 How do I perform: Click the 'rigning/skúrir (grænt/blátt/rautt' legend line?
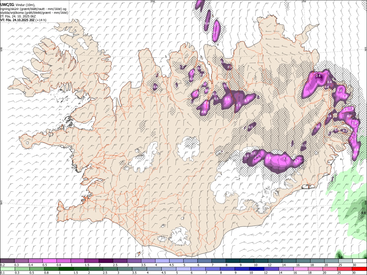point(33,9)
